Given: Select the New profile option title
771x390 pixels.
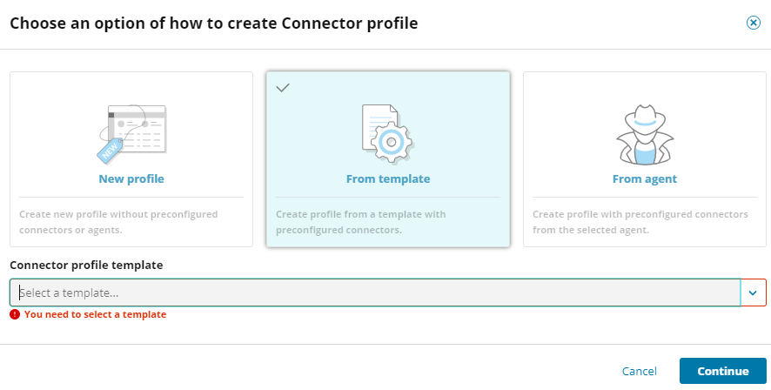Looking at the screenshot, I should point(131,179).
